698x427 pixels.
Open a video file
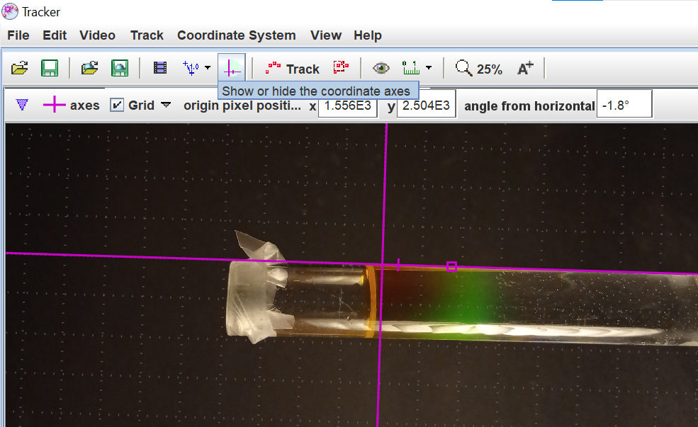click(x=20, y=67)
